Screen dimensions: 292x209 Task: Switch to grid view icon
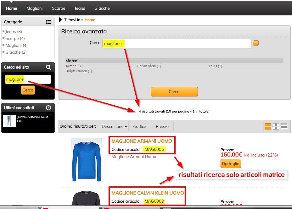pos(276,126)
